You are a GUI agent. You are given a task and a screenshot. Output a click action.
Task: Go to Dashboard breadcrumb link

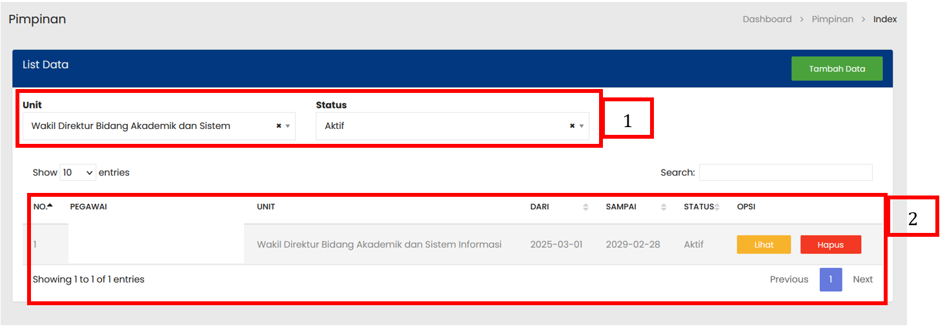pyautogui.click(x=767, y=19)
